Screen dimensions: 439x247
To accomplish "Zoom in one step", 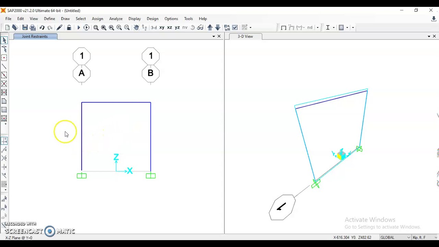I will click(x=119, y=27).
